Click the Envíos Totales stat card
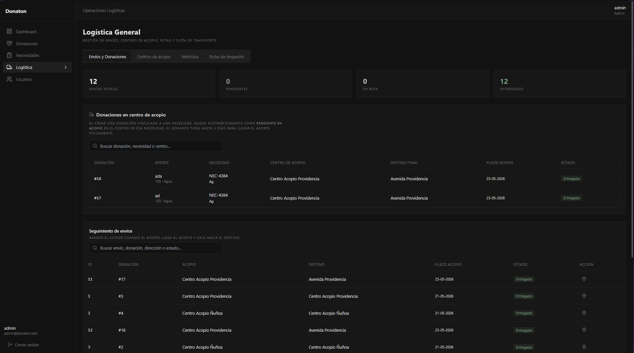Image resolution: width=634 pixels, height=353 pixels. [149, 84]
